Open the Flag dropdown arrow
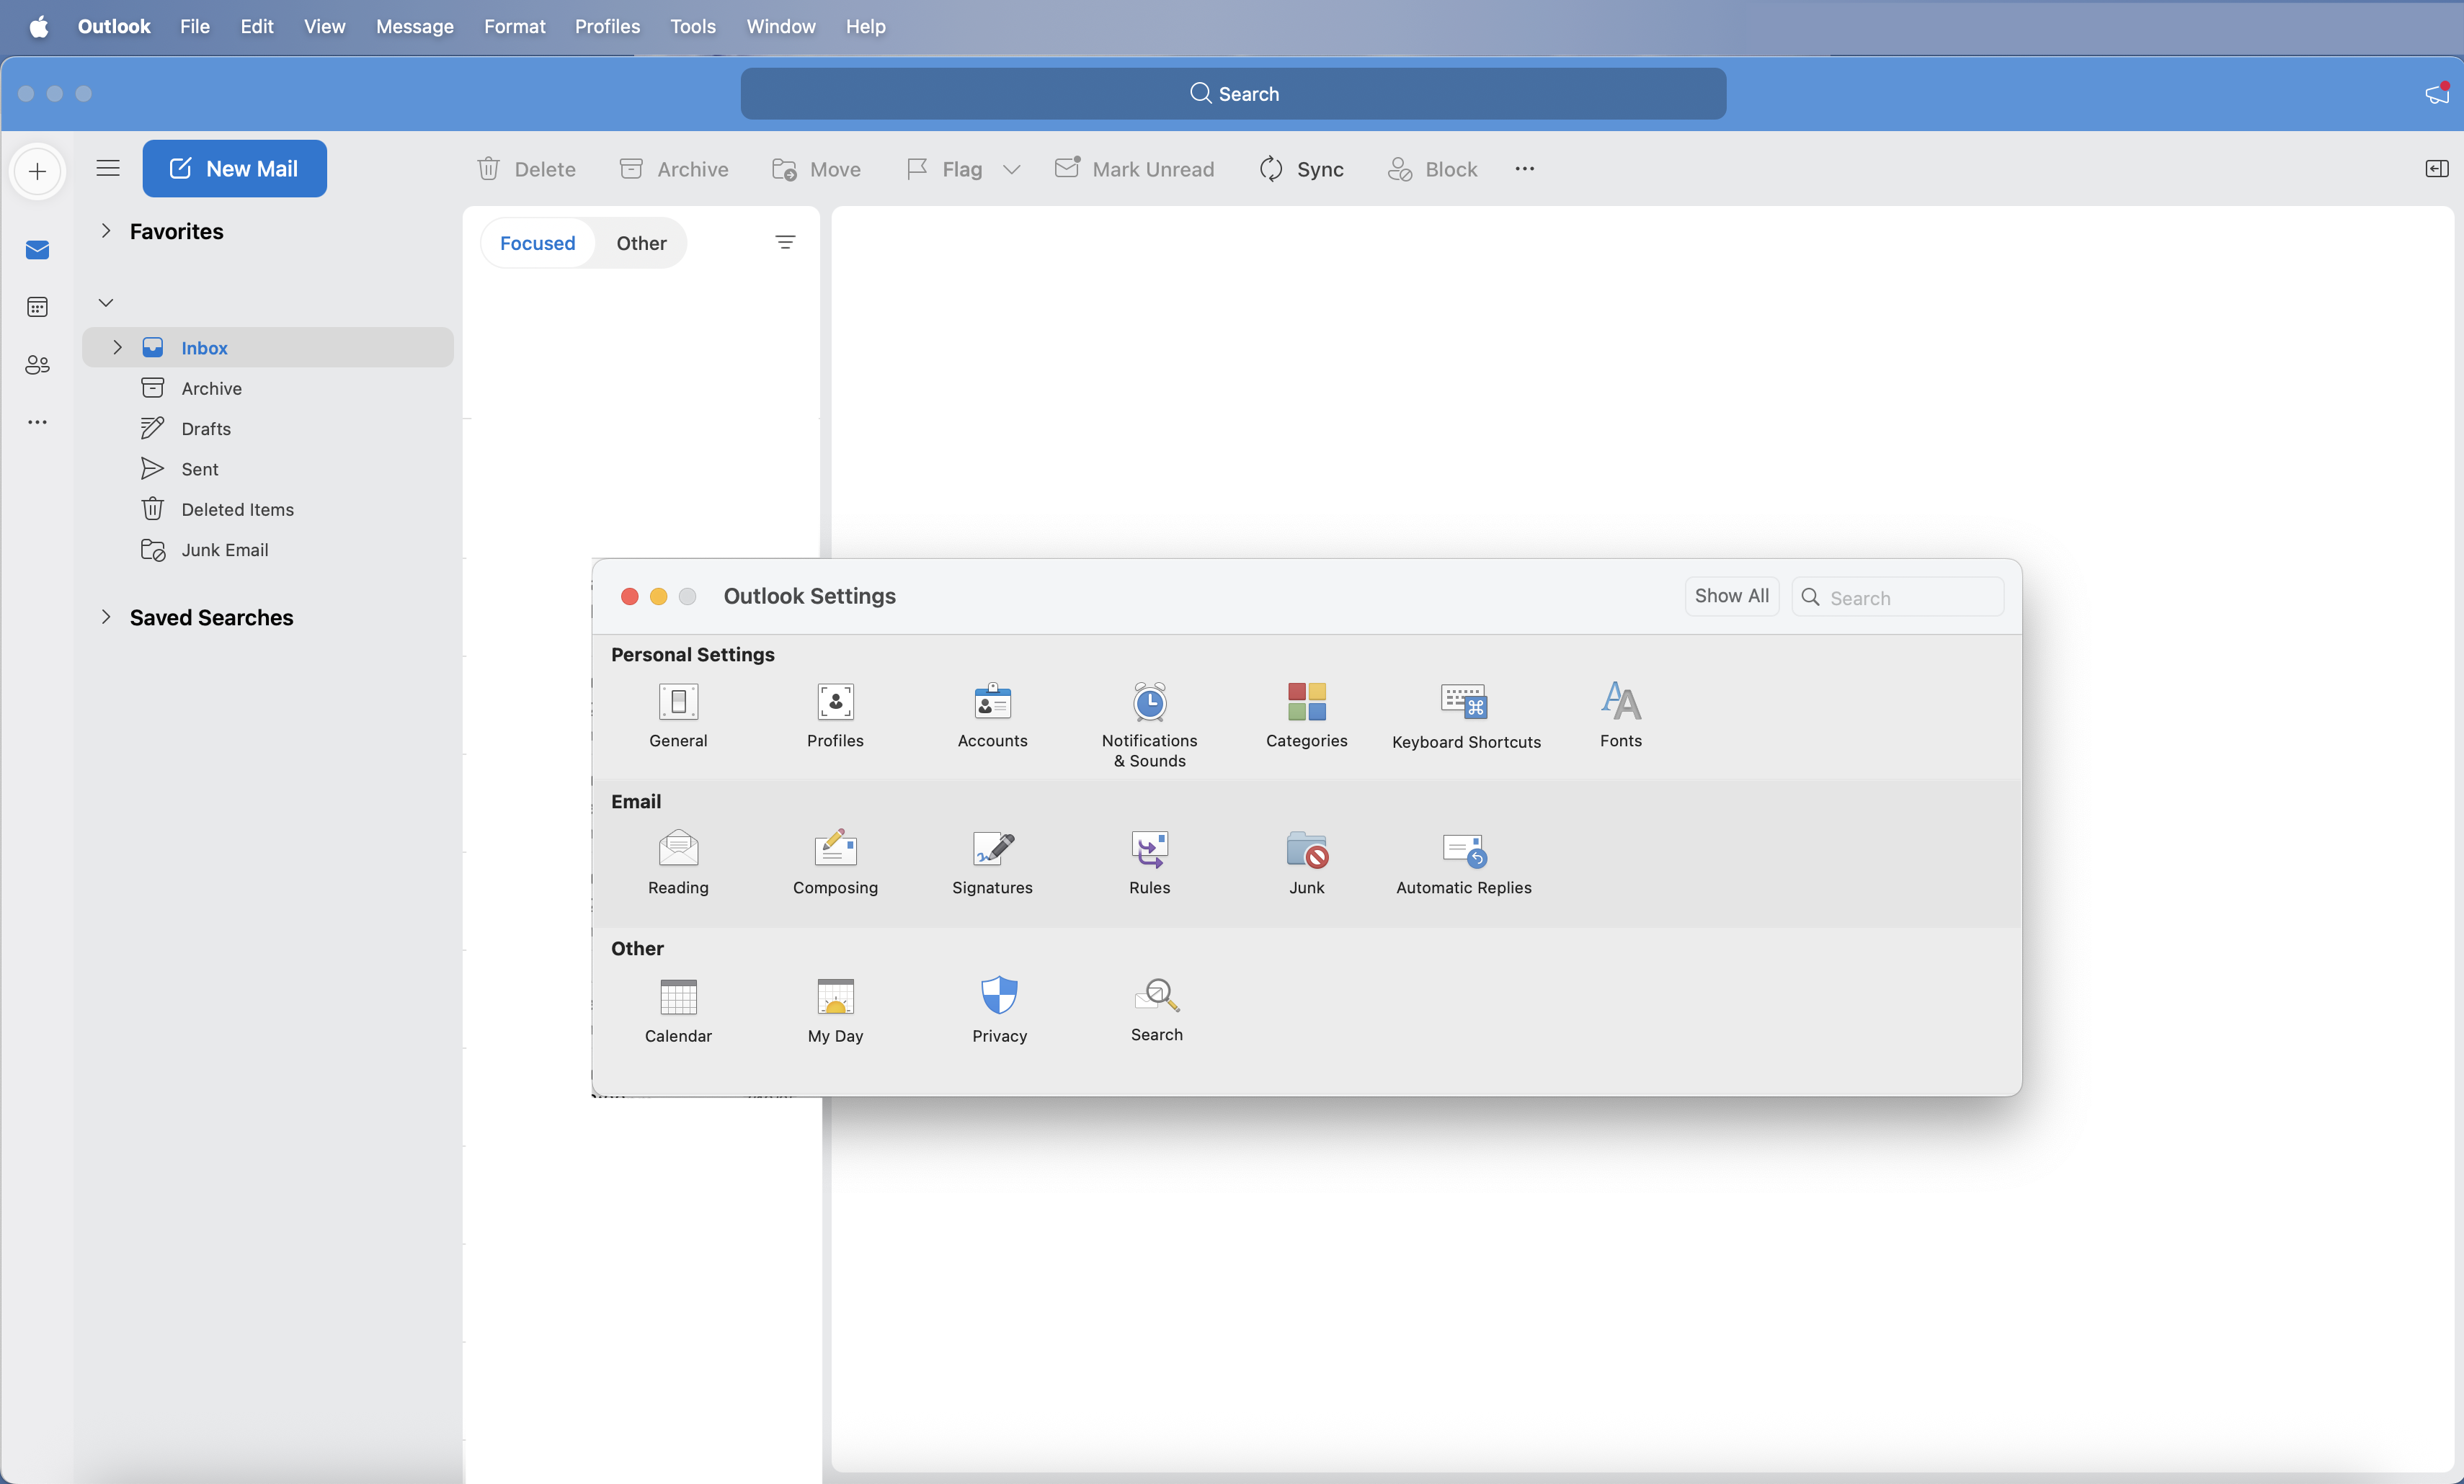The width and height of the screenshot is (2464, 1484). 1011,169
